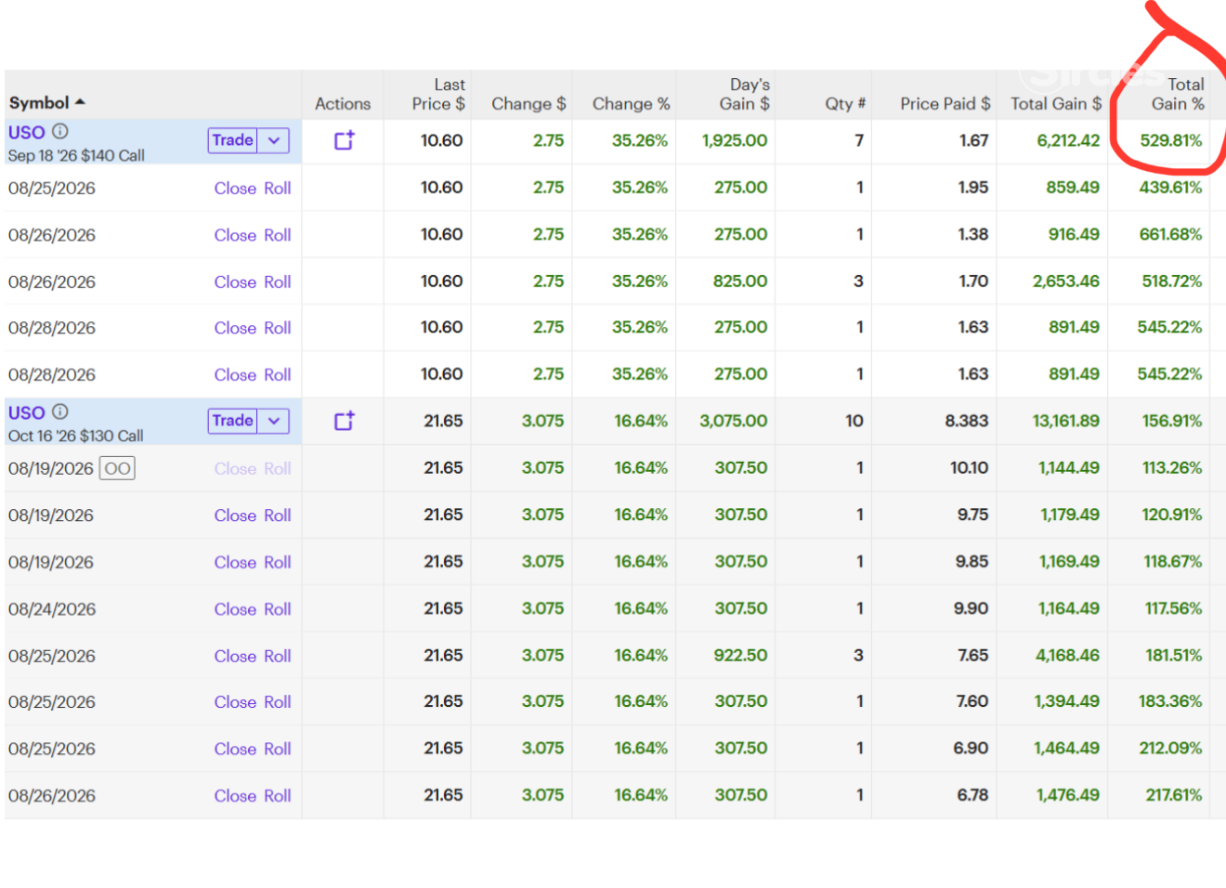
Task: Click Trade button for Sep 18 '26 $140 Call
Action: (x=232, y=140)
